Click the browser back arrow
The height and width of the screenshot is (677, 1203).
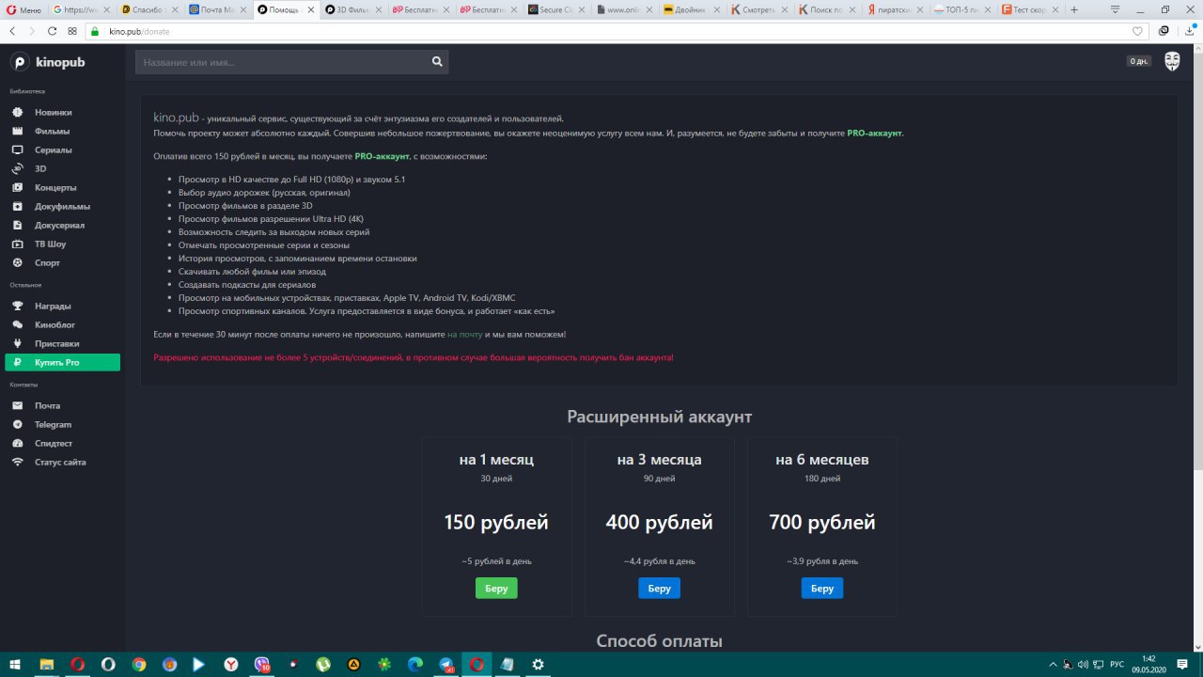click(12, 31)
